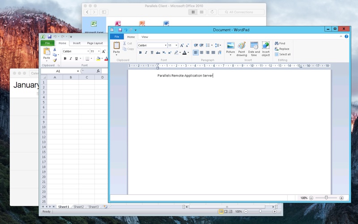Switch to the WordPad View tab
Screen dimensions: 358x224
point(145,37)
